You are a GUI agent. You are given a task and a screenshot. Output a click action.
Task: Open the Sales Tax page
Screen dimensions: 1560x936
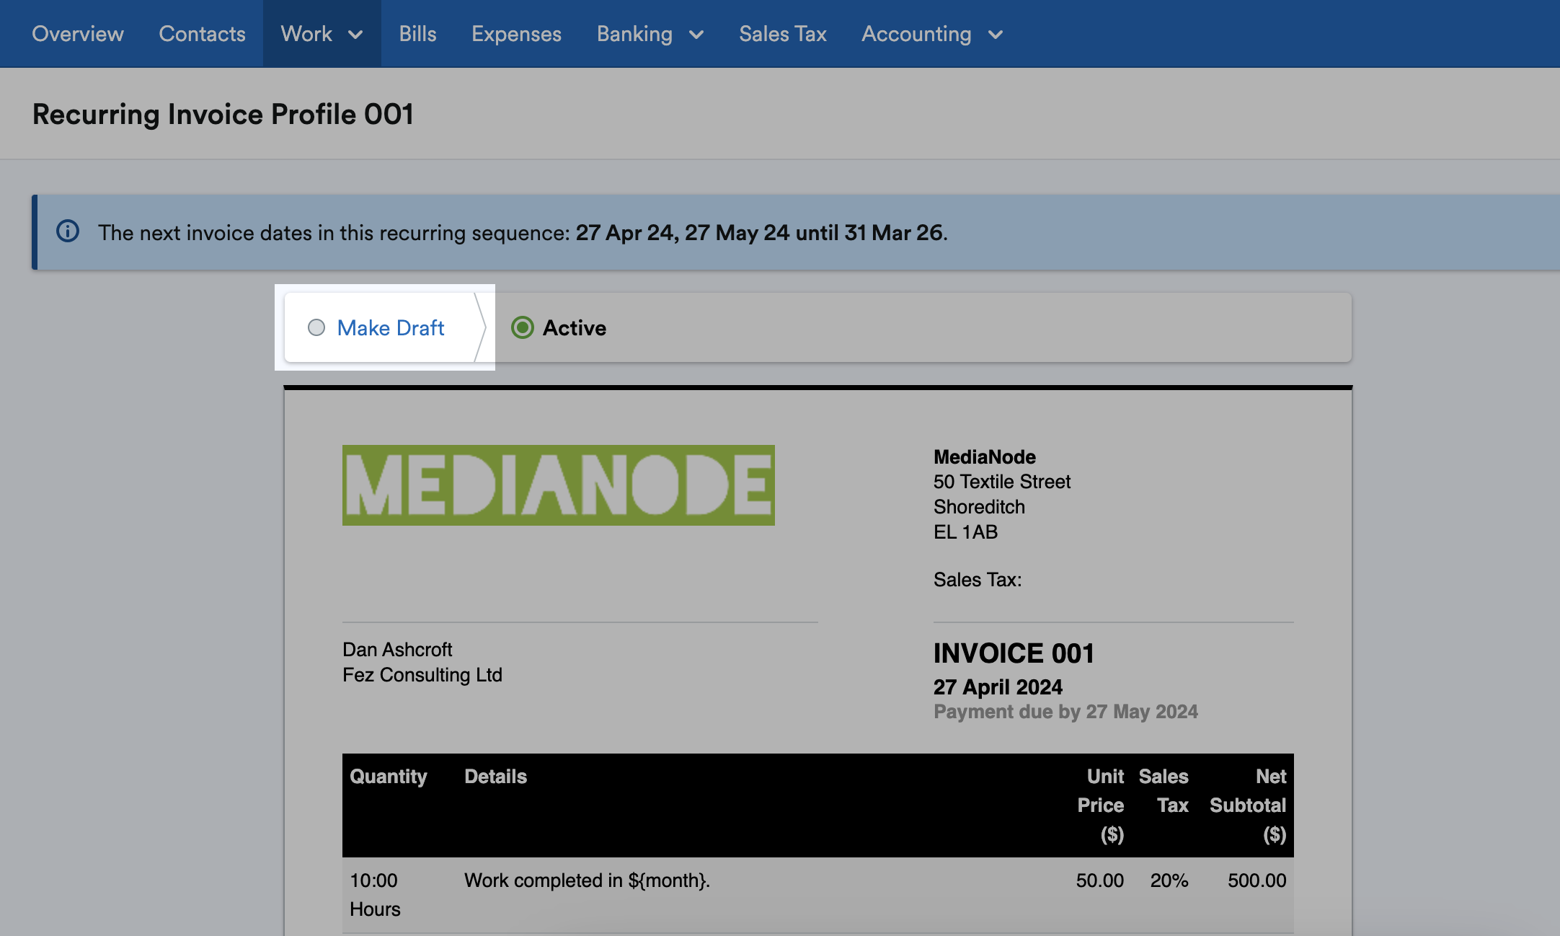782,34
